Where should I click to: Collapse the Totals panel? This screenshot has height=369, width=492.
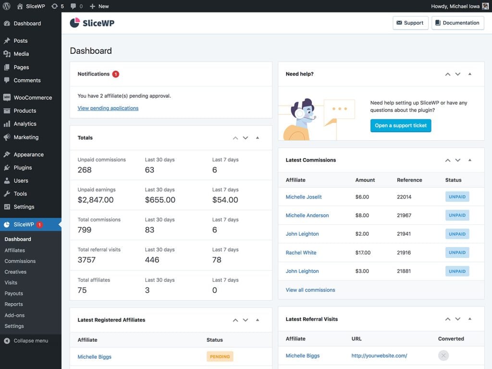pos(258,138)
